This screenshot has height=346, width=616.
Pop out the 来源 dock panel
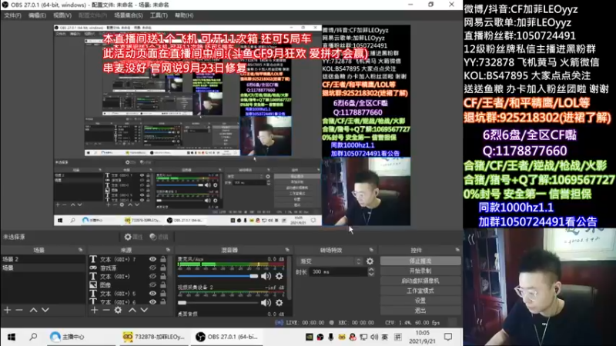coord(168,250)
